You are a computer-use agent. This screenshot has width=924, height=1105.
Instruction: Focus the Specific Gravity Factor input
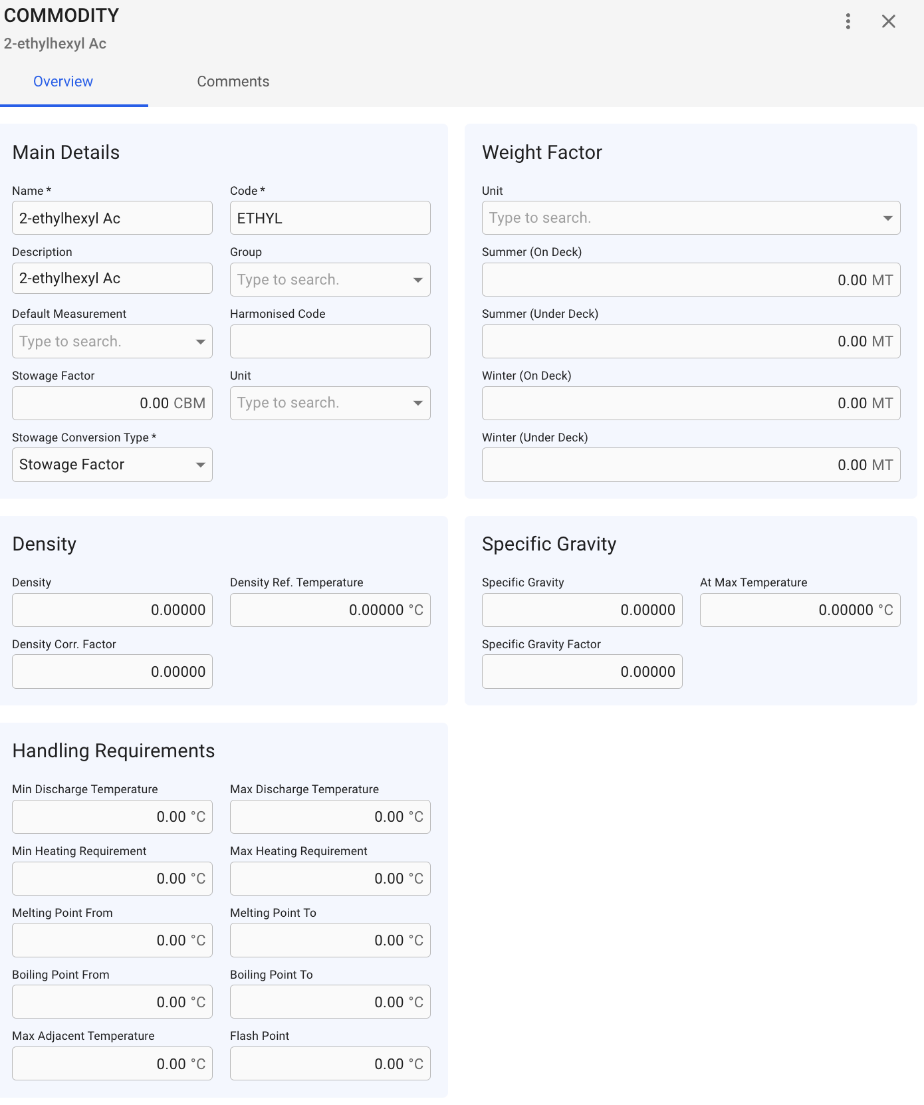pos(582,672)
